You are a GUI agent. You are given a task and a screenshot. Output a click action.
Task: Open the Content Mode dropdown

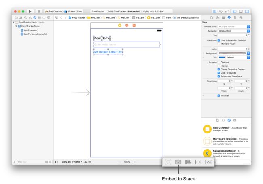point(234,27)
